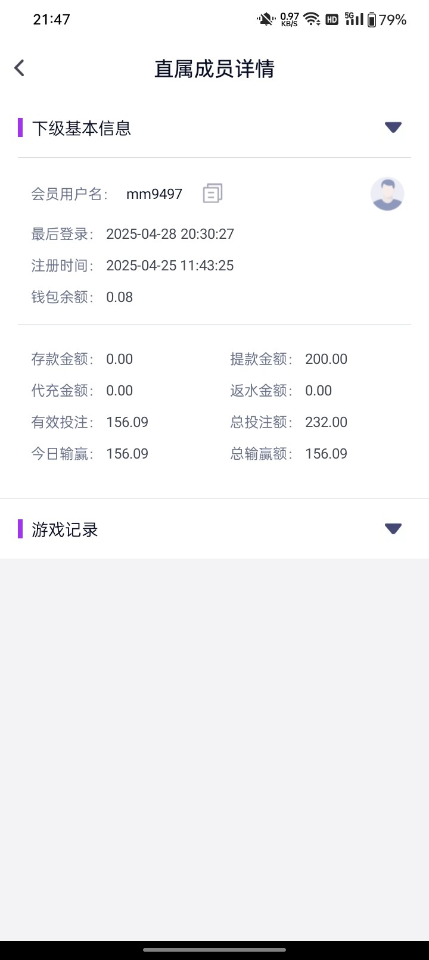Screen dimensions: 429x960
Task: Tap the 直属成员详情 page title
Action: coord(214,69)
